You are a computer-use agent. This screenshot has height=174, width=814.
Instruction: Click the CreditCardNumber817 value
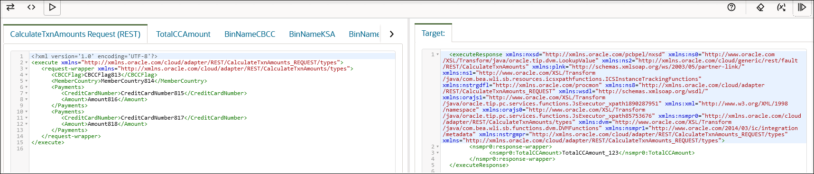pos(152,118)
